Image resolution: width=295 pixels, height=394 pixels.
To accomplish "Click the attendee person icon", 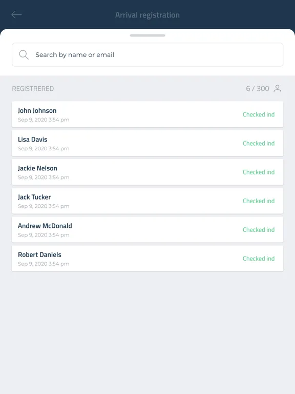I will 278,88.
